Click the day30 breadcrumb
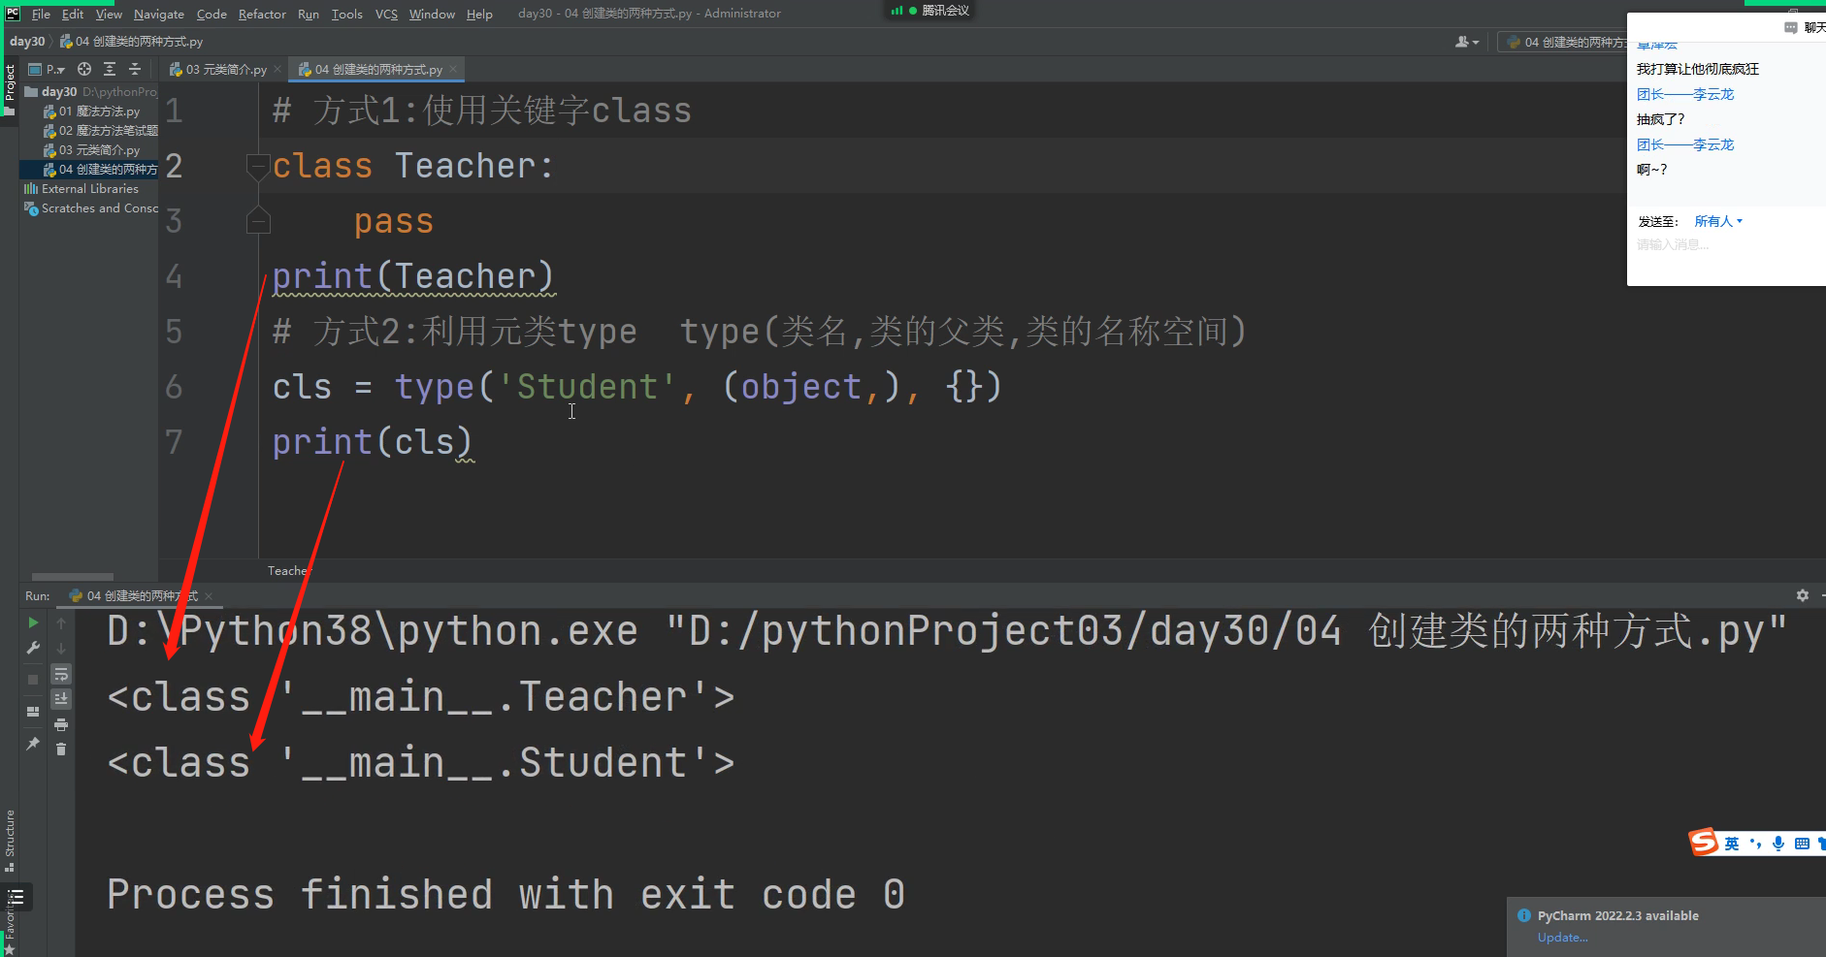Image resolution: width=1826 pixels, height=957 pixels. pos(27,42)
